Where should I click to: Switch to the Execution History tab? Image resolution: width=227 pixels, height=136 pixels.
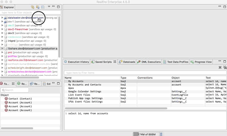pyautogui.click(x=76, y=62)
